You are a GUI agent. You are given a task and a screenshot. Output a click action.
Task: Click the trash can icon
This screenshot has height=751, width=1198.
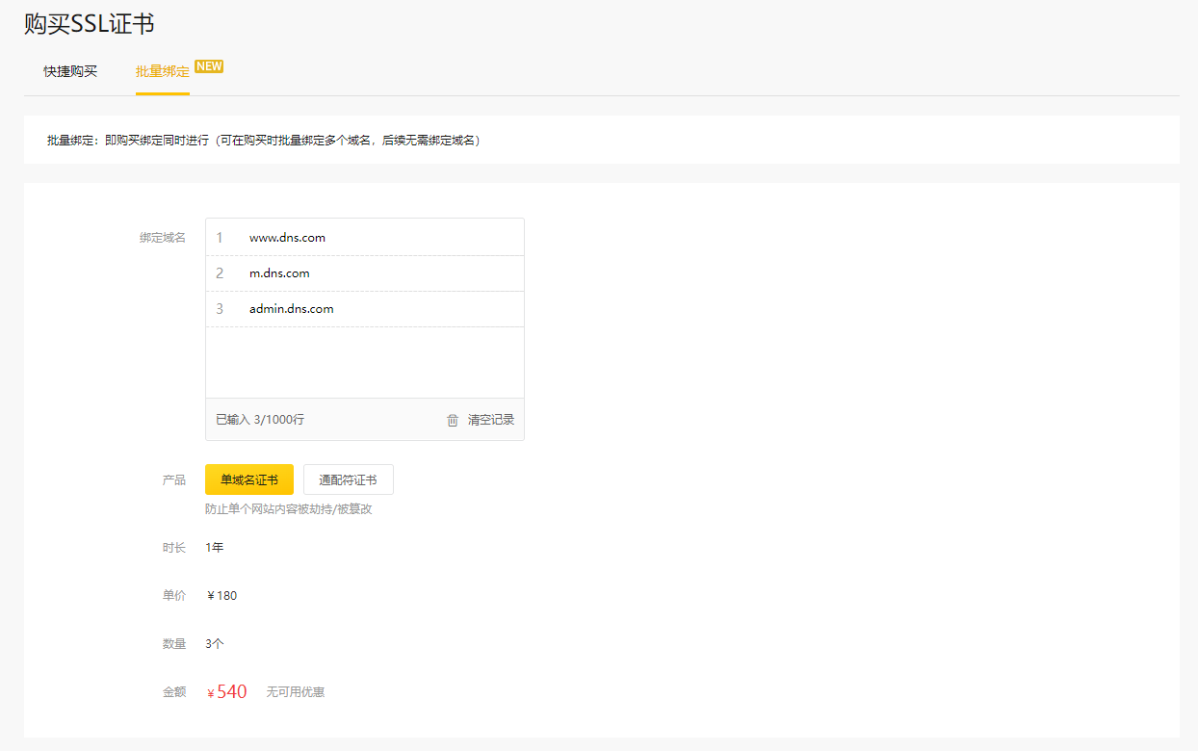pyautogui.click(x=453, y=420)
